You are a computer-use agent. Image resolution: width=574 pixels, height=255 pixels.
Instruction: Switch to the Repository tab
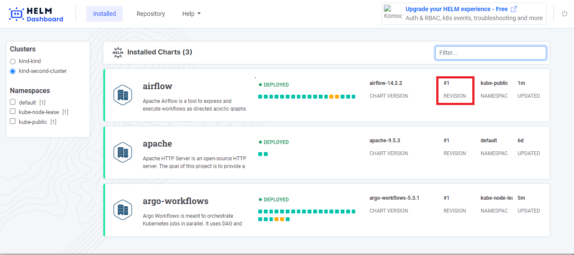point(151,14)
